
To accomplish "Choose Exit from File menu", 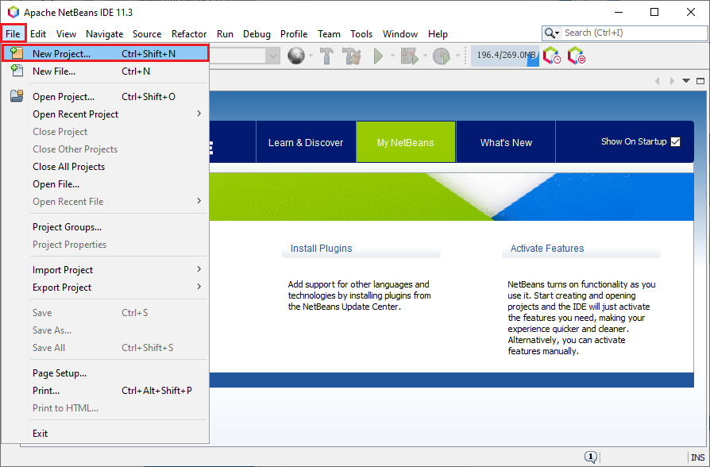I will [105, 434].
